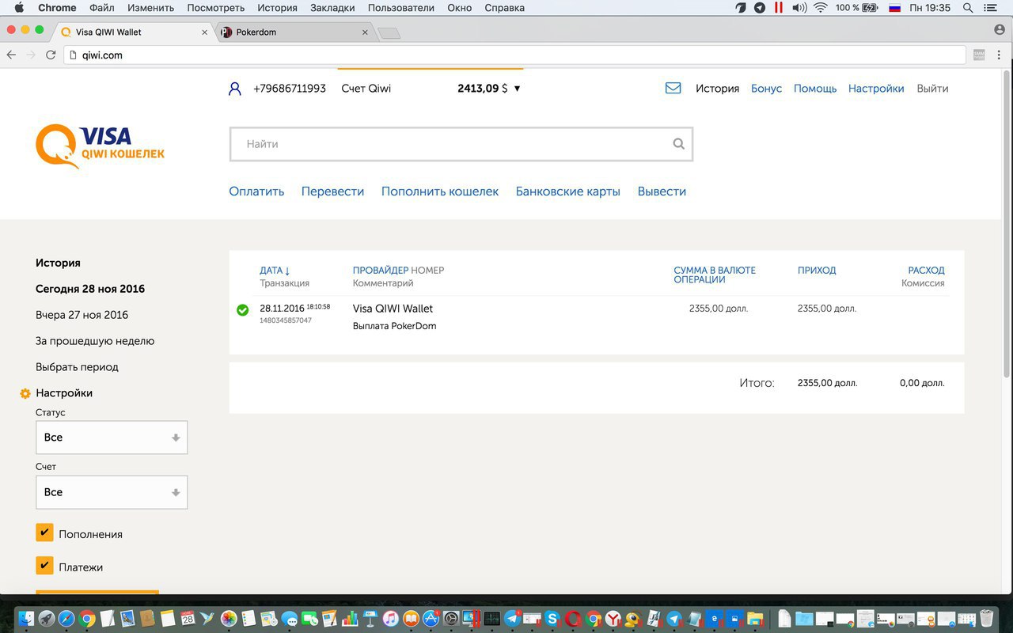Screen dimensions: 1013x633
Task: Click the Выплата PokerDom comment
Action: point(394,326)
